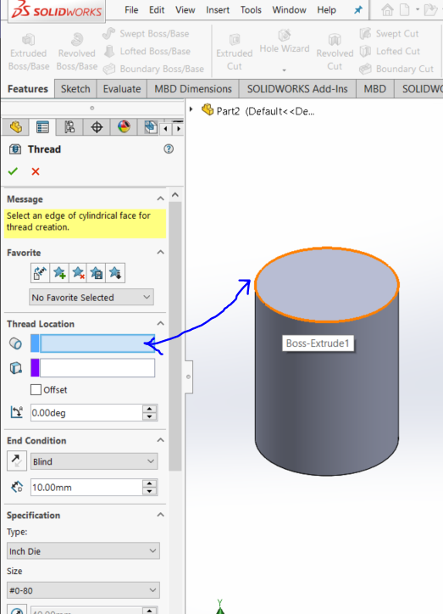The width and height of the screenshot is (443, 614).
Task: Click Save Favorite icon
Action: (x=97, y=273)
